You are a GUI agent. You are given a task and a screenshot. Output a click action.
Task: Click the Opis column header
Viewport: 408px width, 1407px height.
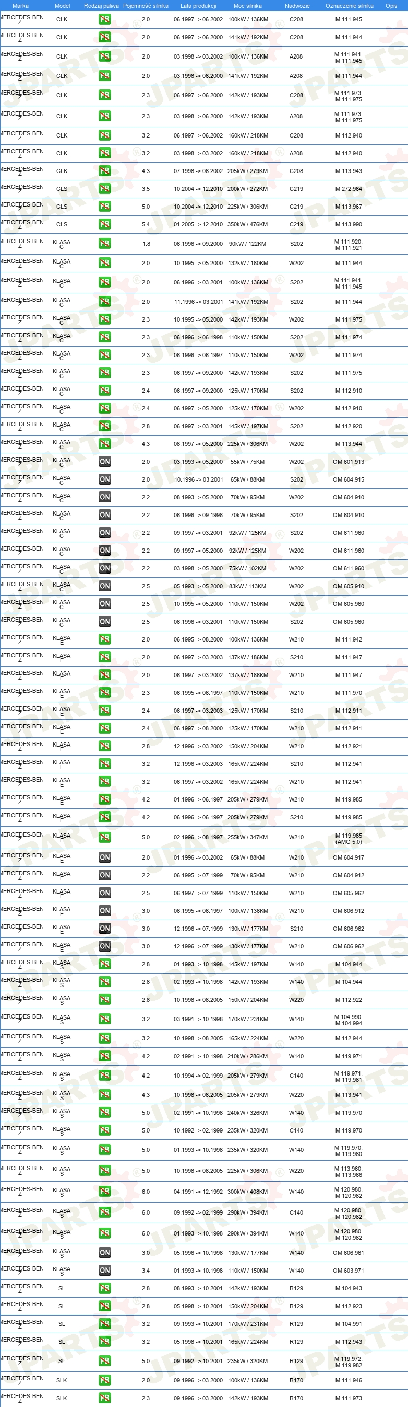(x=391, y=6)
